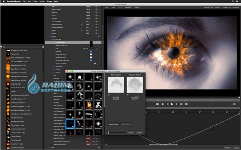Open the View menu
Image resolution: width=241 pixels, height=150 pixels.
pos(35,1)
